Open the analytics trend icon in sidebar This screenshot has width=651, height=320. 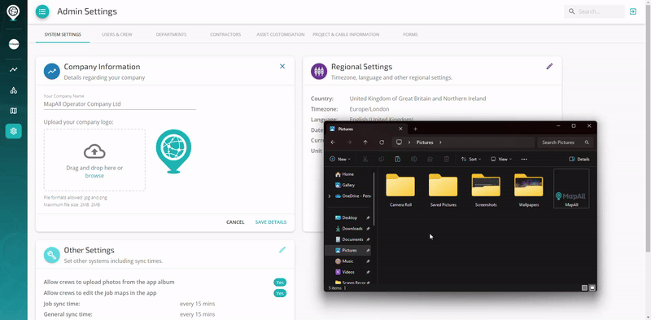coord(14,70)
